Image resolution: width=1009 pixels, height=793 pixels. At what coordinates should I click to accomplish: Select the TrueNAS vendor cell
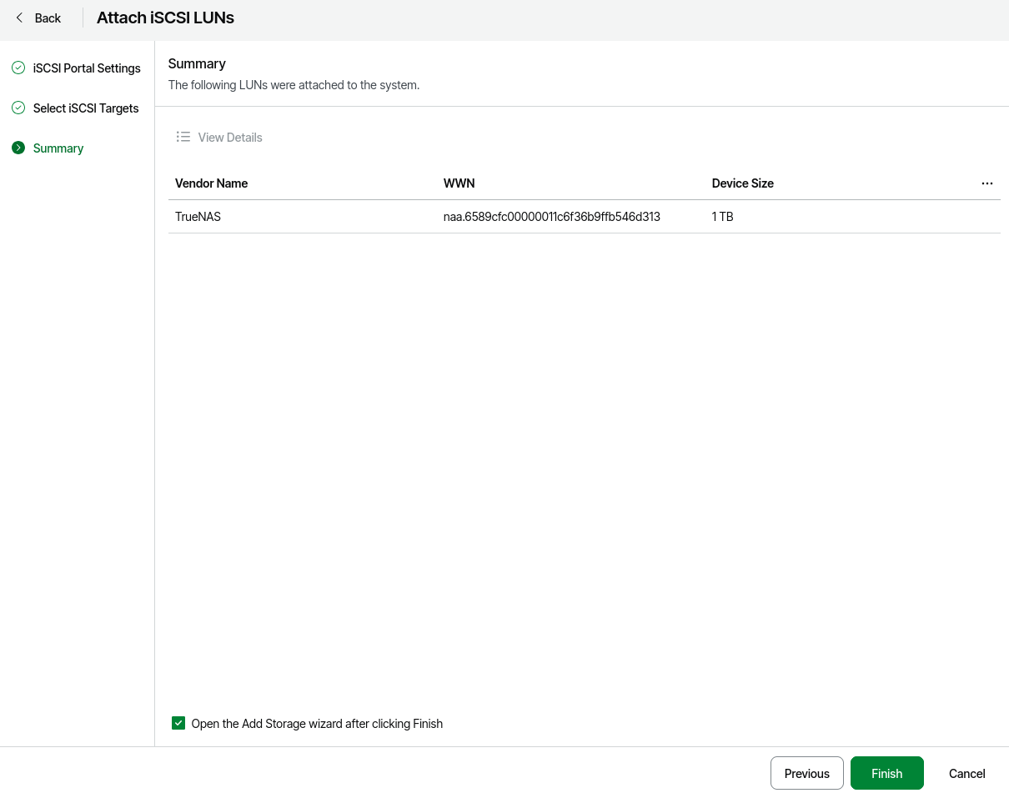(198, 217)
